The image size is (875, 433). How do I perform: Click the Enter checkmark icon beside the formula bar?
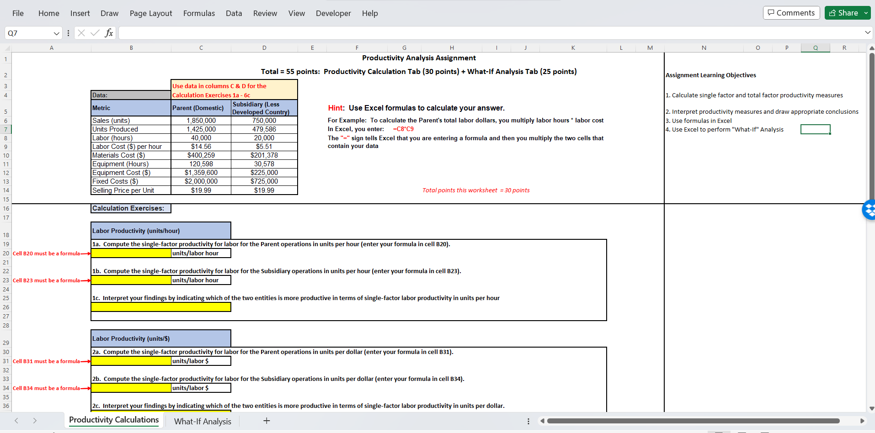(x=95, y=32)
